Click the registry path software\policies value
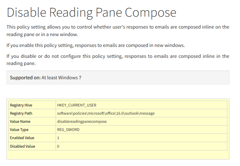The height and width of the screenshot is (166, 240). (x=106, y=113)
